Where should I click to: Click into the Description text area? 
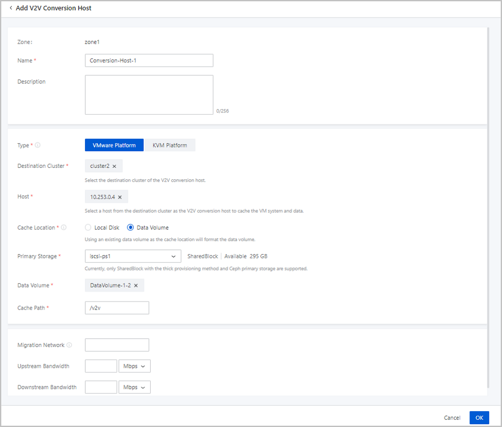coord(149,95)
